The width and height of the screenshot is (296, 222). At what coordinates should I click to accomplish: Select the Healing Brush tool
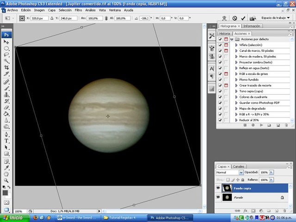tap(6, 82)
